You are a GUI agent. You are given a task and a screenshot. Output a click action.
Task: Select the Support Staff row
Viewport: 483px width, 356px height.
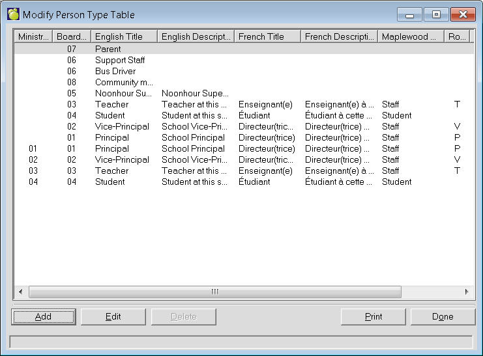120,60
